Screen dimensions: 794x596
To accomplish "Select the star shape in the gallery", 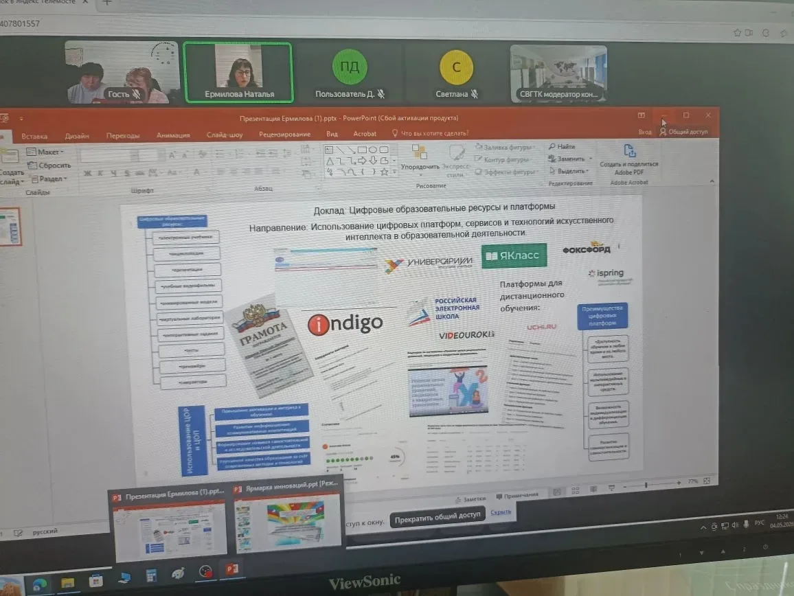I will (385, 172).
